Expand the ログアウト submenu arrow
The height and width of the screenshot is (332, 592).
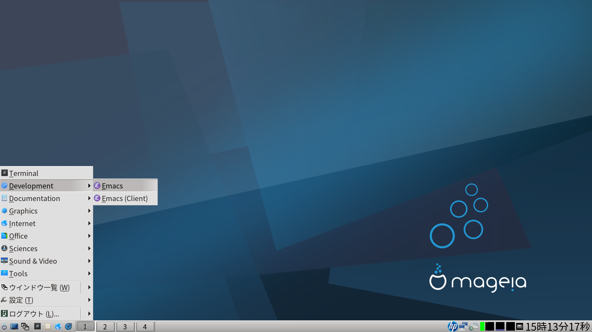(89, 313)
